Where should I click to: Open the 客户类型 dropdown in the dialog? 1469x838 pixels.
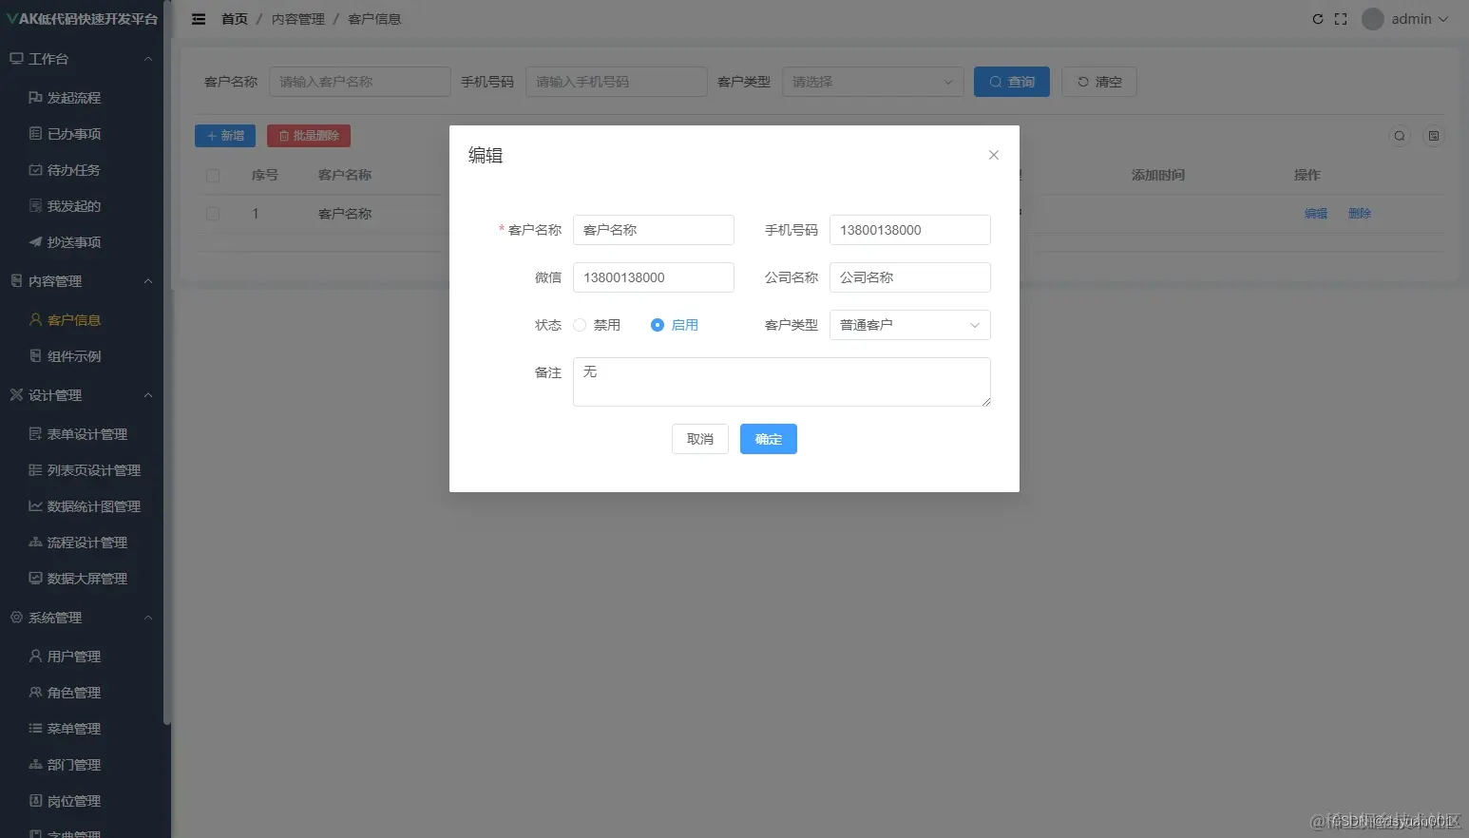(908, 325)
